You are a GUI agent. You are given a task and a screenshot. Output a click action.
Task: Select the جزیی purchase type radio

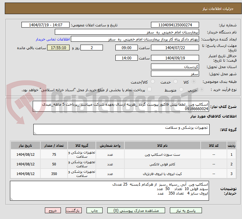[202, 90]
